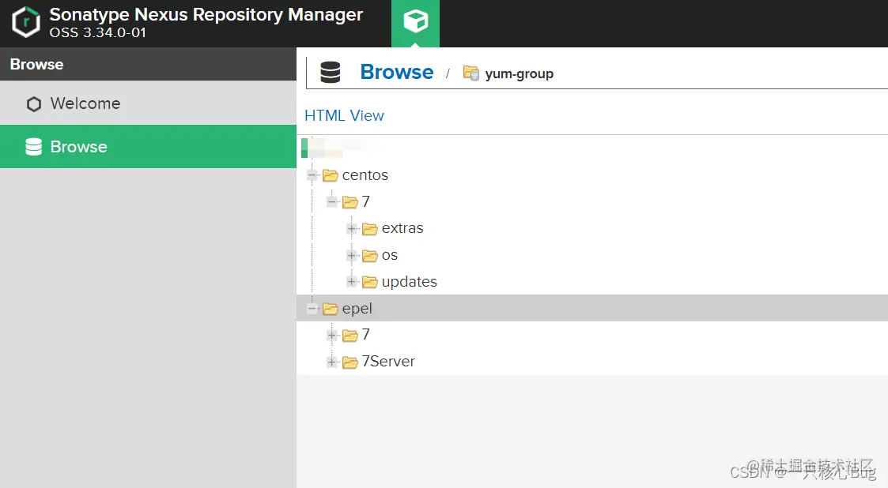
Task: Click the updates folder icon
Action: pos(370,282)
